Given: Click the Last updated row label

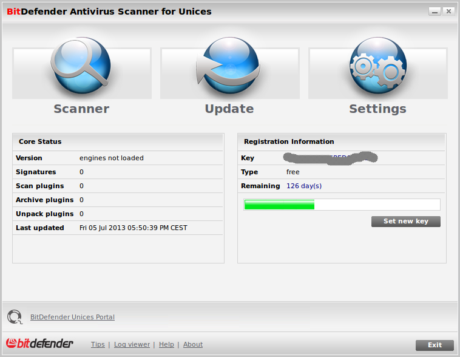Looking at the screenshot, I should point(40,228).
